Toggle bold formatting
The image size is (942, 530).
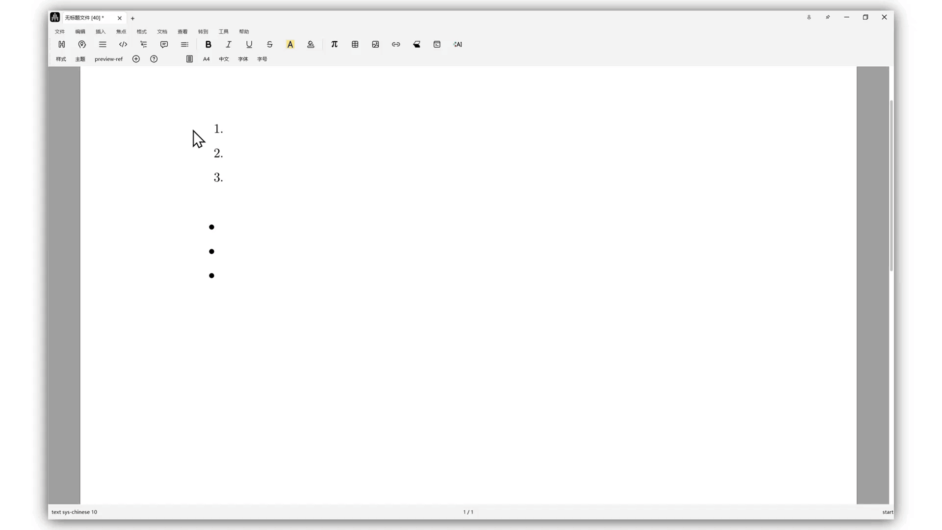pyautogui.click(x=208, y=44)
